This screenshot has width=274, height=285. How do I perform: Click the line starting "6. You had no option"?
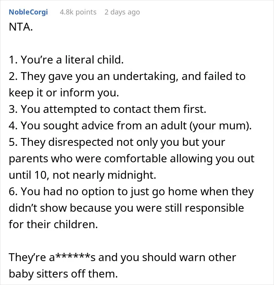[131, 192]
